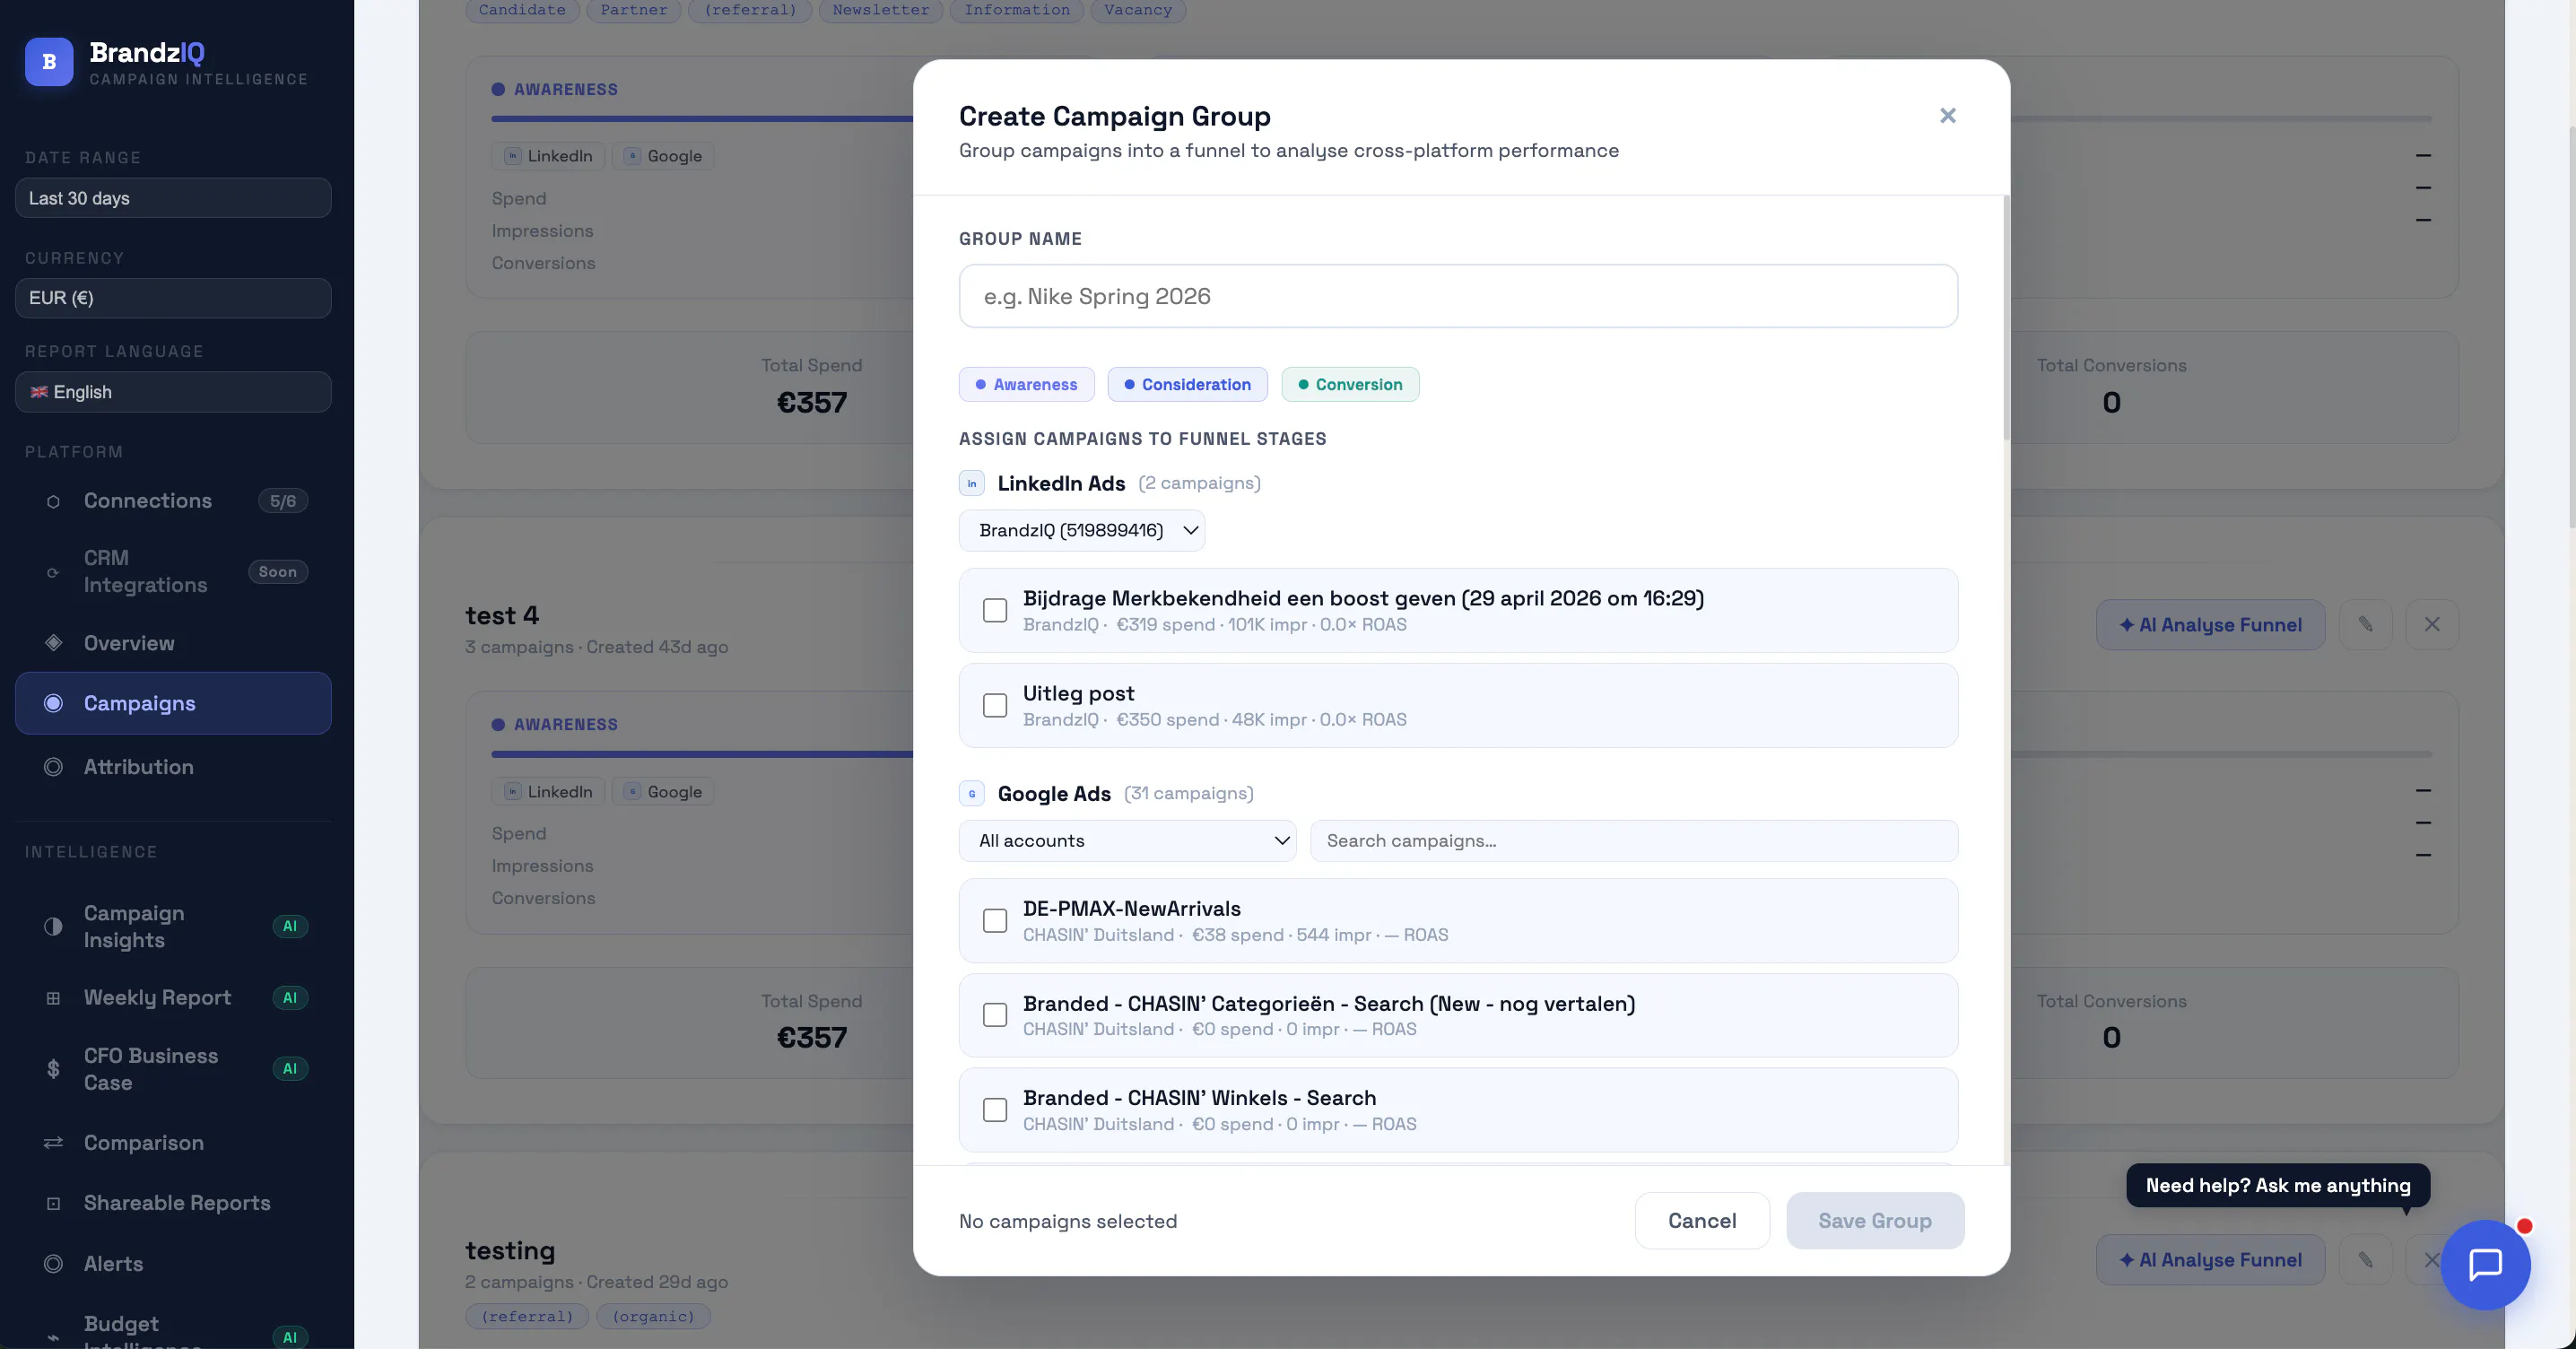Click the test 4 group heading
Screen dimensions: 2576x1349
point(502,616)
